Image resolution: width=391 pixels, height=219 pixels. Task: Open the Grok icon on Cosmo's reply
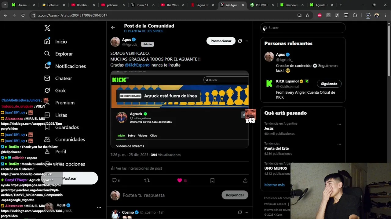coord(240,212)
